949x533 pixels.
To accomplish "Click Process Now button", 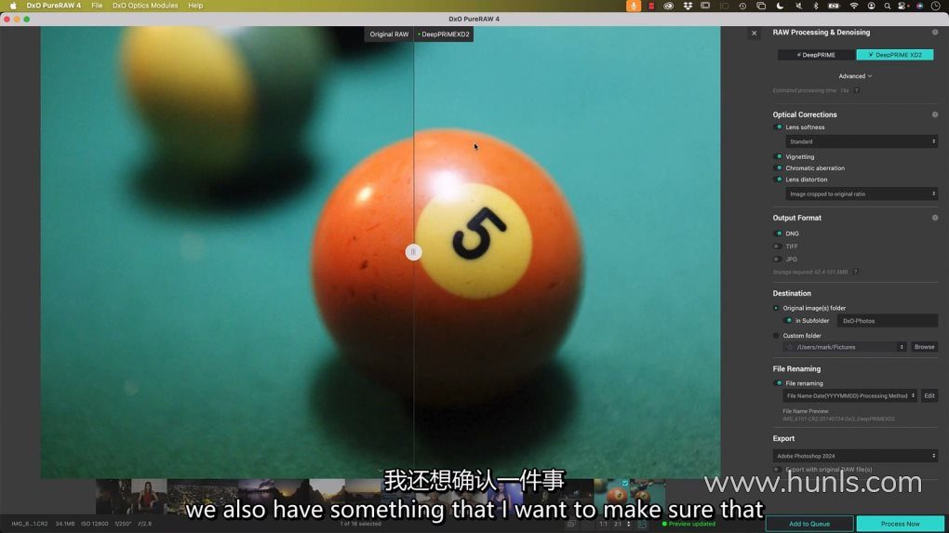I will 900,524.
